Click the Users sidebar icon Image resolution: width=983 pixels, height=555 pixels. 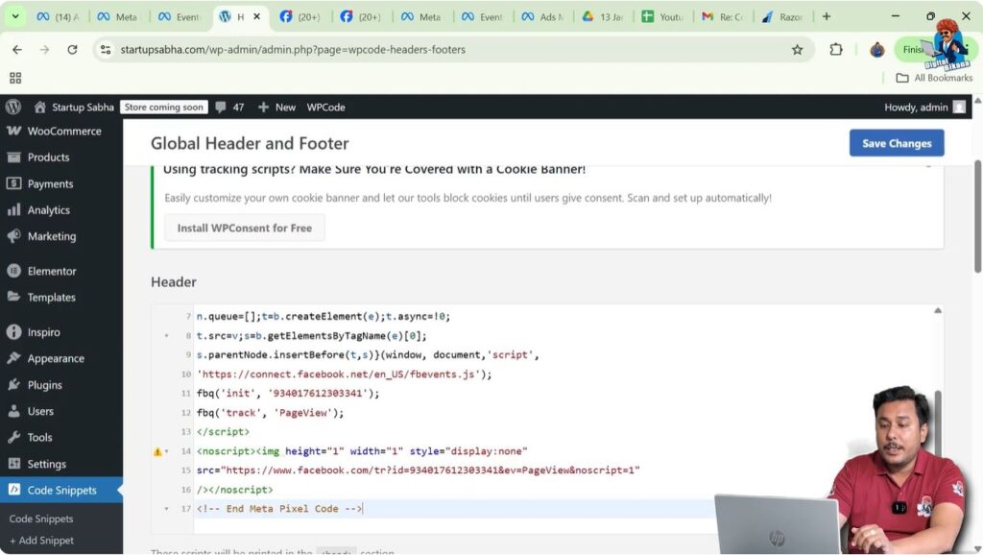coord(13,411)
